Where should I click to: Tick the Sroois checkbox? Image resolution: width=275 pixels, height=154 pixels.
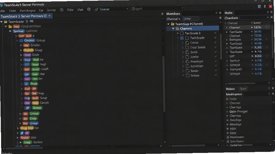click(188, 75)
